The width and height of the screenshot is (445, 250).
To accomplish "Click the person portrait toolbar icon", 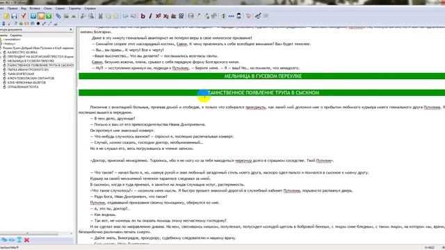I will pyautogui.click(x=239, y=16).
